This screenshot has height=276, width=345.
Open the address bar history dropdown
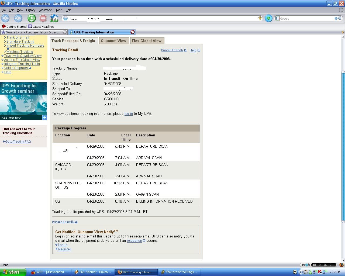tap(260, 18)
